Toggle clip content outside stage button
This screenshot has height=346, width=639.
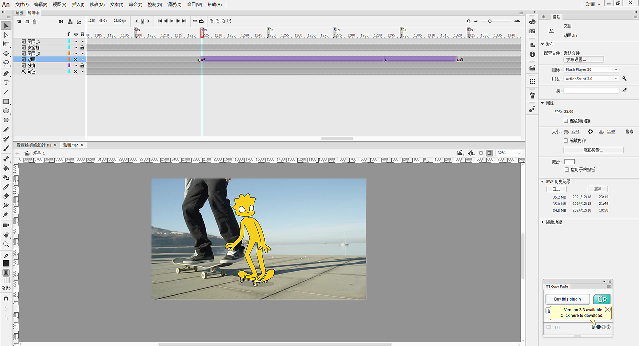click(x=489, y=153)
